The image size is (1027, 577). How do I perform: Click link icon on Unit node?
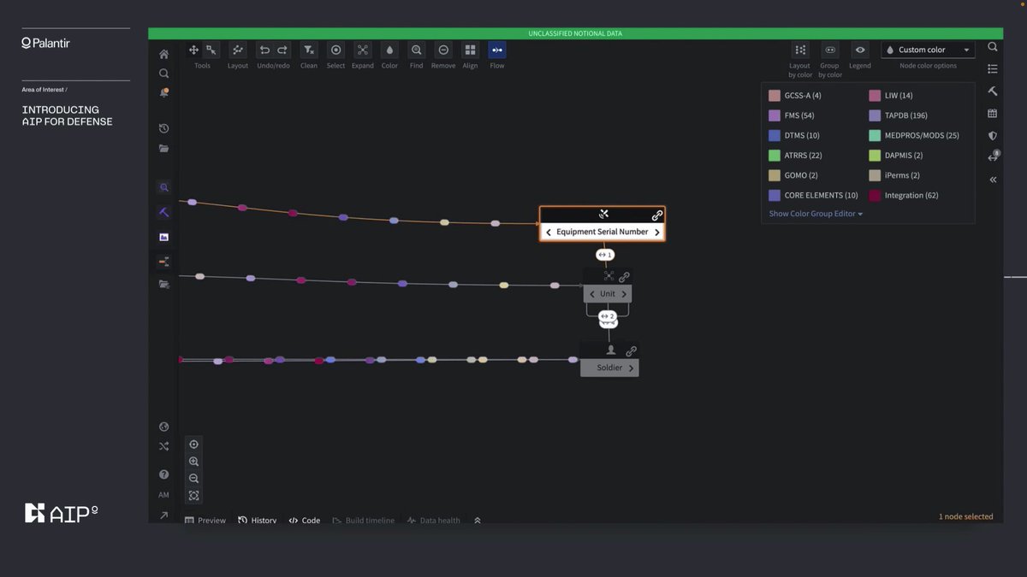coord(624,277)
